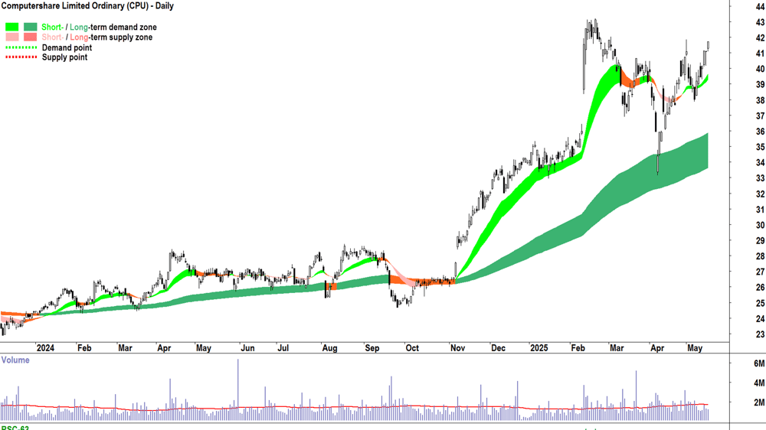Click the light pink short-term supply zone swatch
This screenshot has height=430, width=766.
pos(11,37)
